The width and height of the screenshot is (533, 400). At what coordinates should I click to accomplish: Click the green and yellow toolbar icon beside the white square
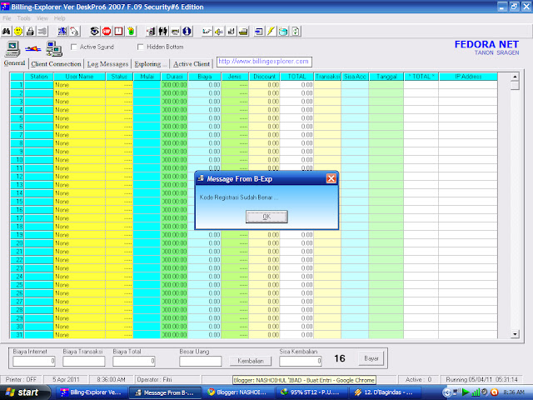pyautogui.click(x=131, y=32)
